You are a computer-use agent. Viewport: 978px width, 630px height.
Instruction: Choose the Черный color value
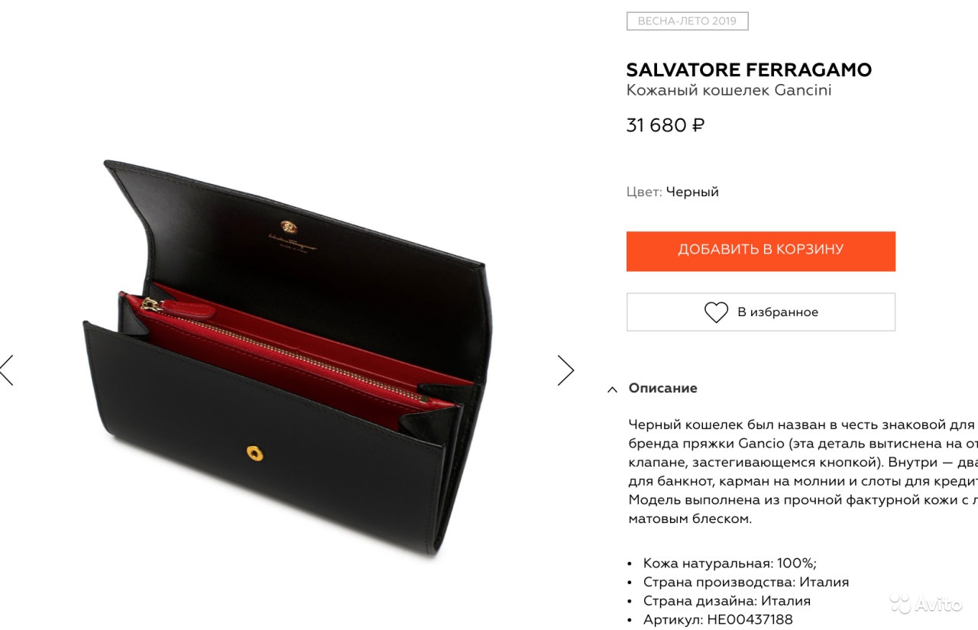click(x=692, y=192)
